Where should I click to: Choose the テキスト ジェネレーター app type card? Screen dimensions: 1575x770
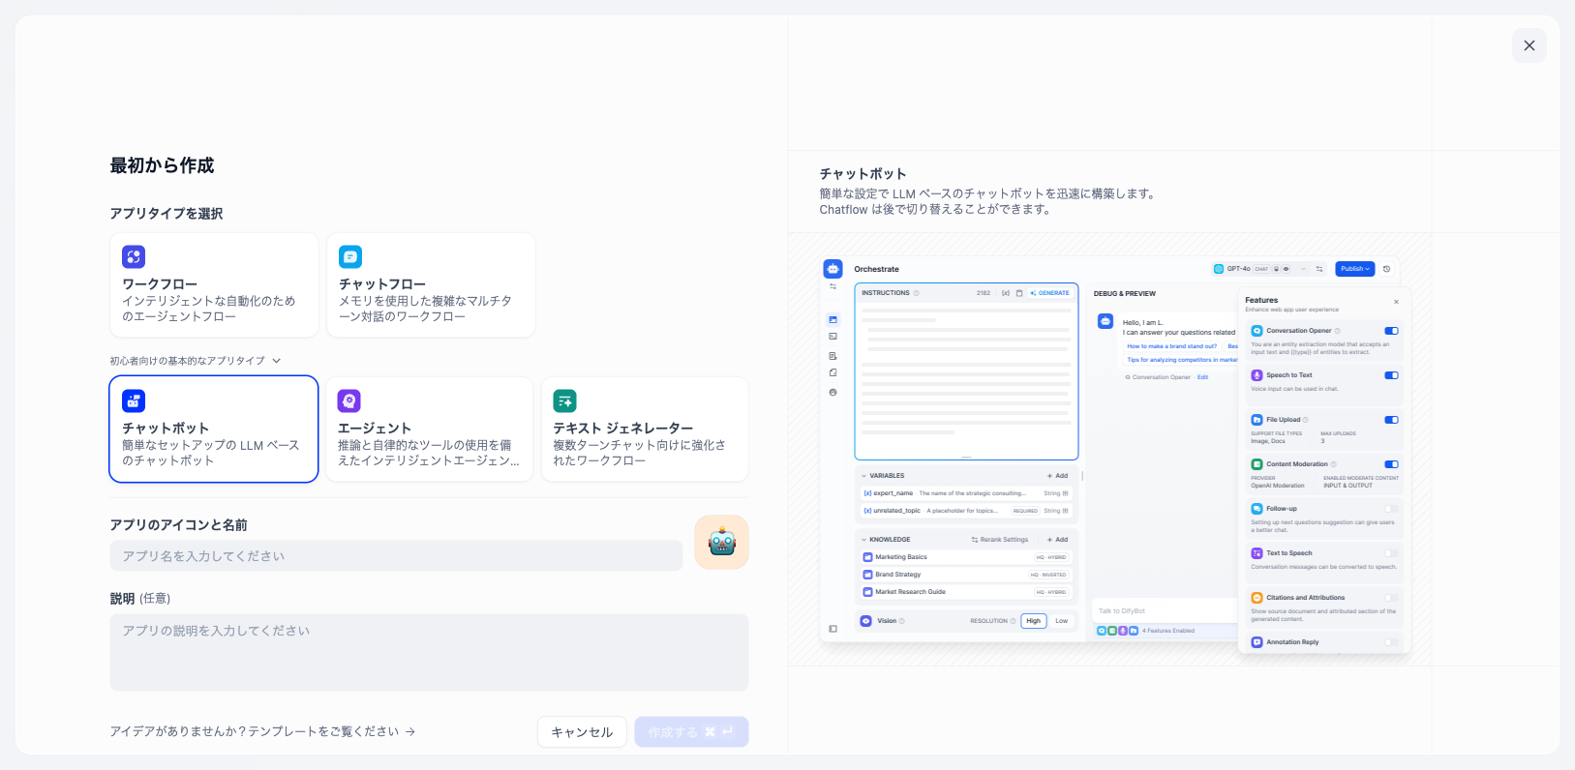tap(645, 429)
